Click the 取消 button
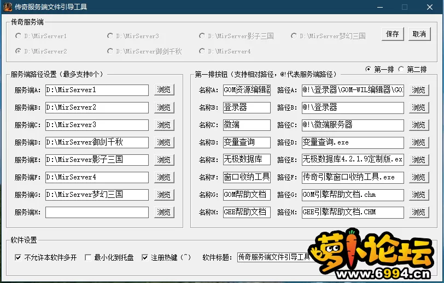 (x=419, y=34)
